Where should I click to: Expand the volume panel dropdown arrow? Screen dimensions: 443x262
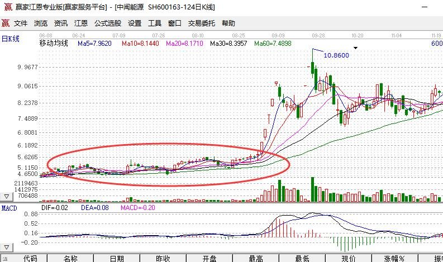tap(6, 197)
